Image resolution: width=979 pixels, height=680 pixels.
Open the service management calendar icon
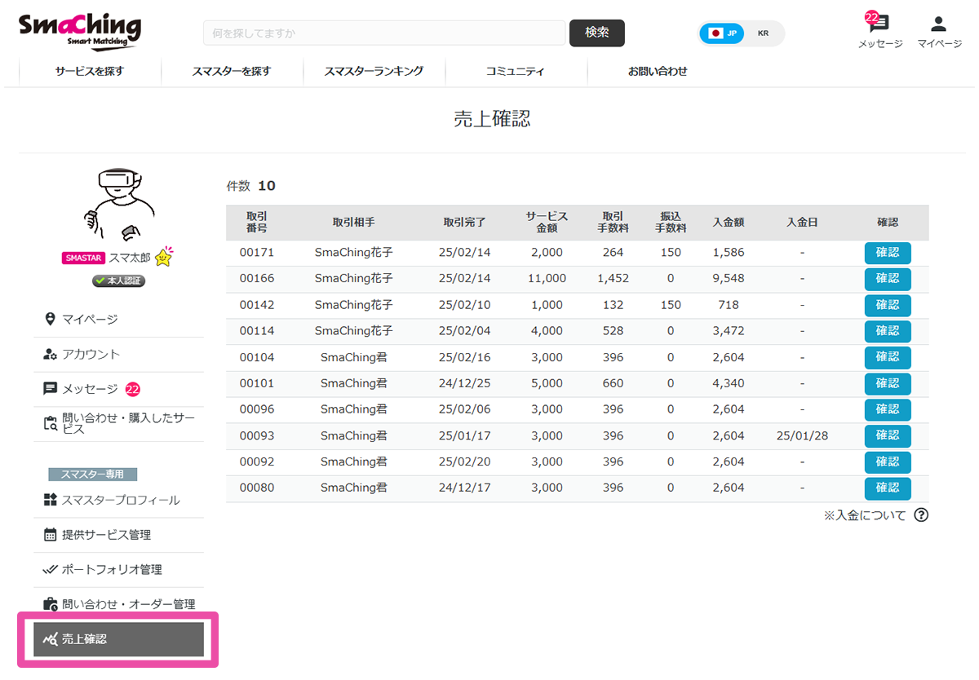[50, 535]
